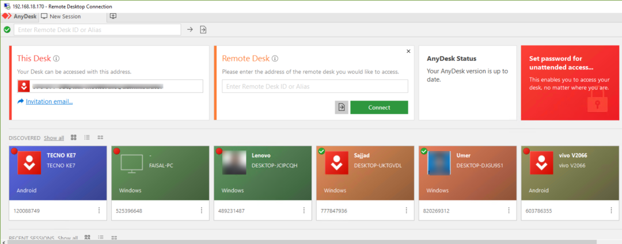Open options menu for 120088749

(99, 210)
